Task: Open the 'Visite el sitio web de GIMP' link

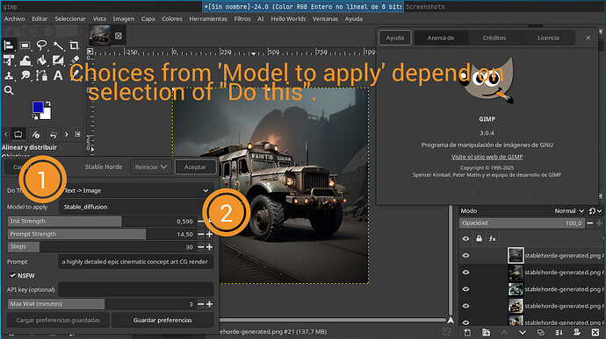Action: coord(487,157)
